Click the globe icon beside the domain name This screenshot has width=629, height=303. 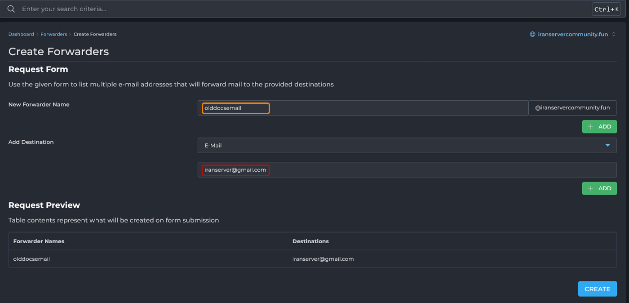tap(532, 34)
